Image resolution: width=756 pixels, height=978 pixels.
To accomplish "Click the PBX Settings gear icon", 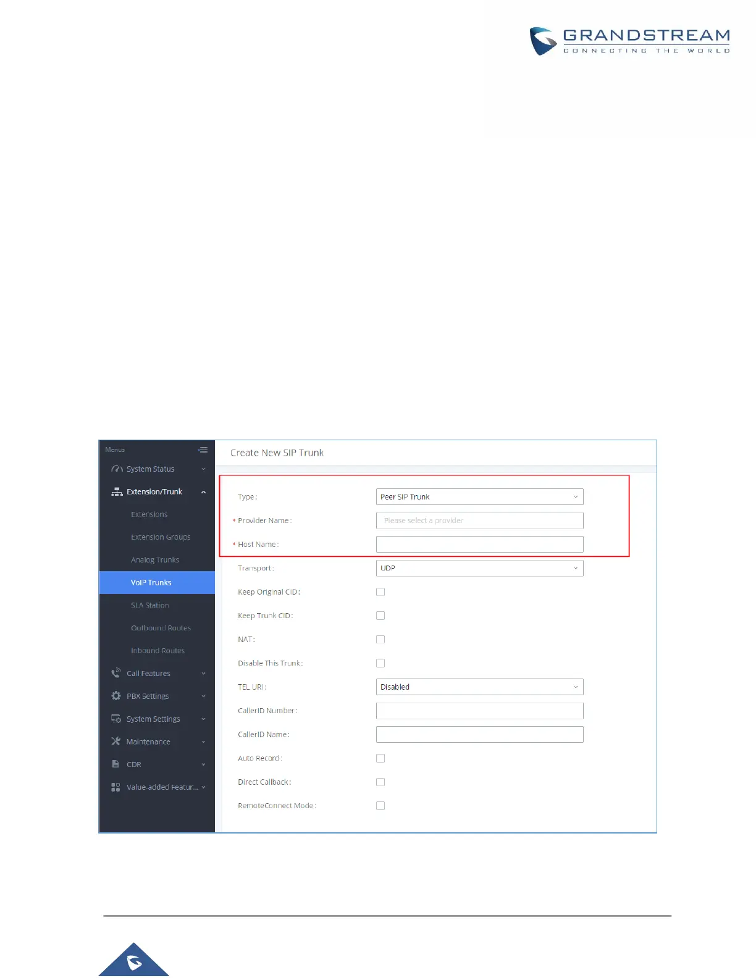I will pos(115,696).
